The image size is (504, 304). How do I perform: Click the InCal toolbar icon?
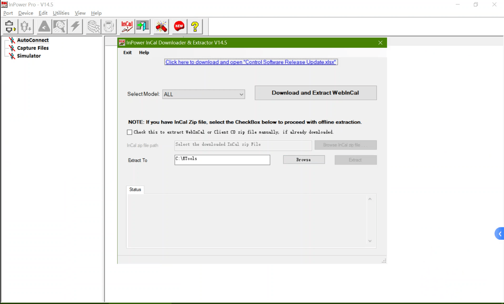pyautogui.click(x=127, y=26)
